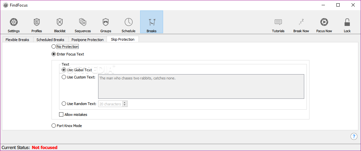The height and width of the screenshot is (151, 361).
Task: Open the Blacklist section
Action: 60,25
